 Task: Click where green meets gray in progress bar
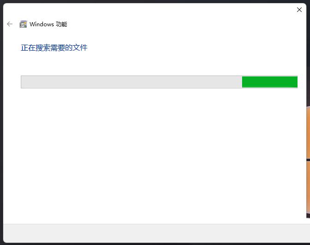point(242,82)
